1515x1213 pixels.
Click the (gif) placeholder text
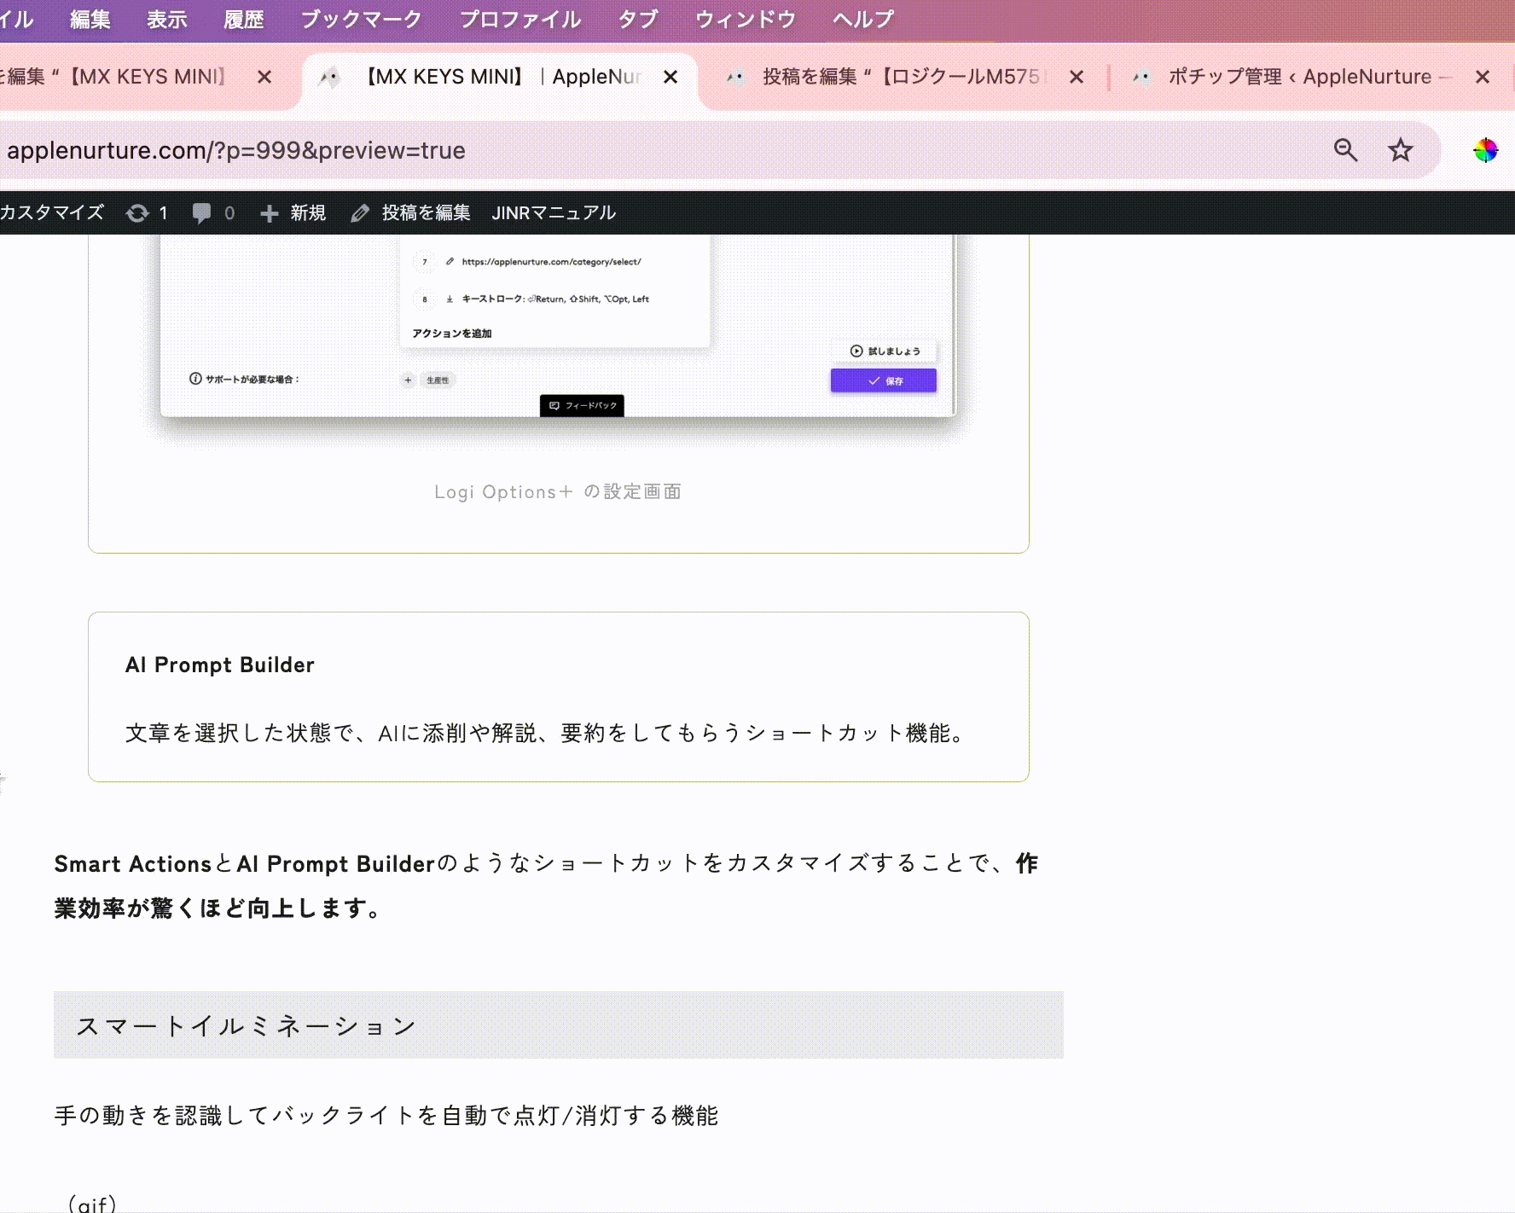pyautogui.click(x=91, y=1204)
